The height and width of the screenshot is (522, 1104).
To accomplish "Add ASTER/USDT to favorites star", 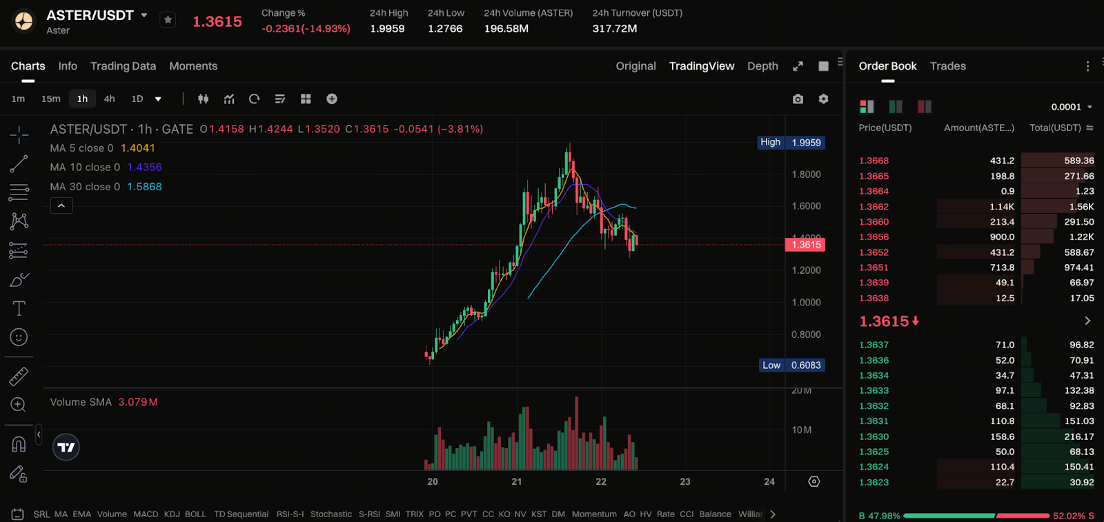I will click(x=168, y=20).
